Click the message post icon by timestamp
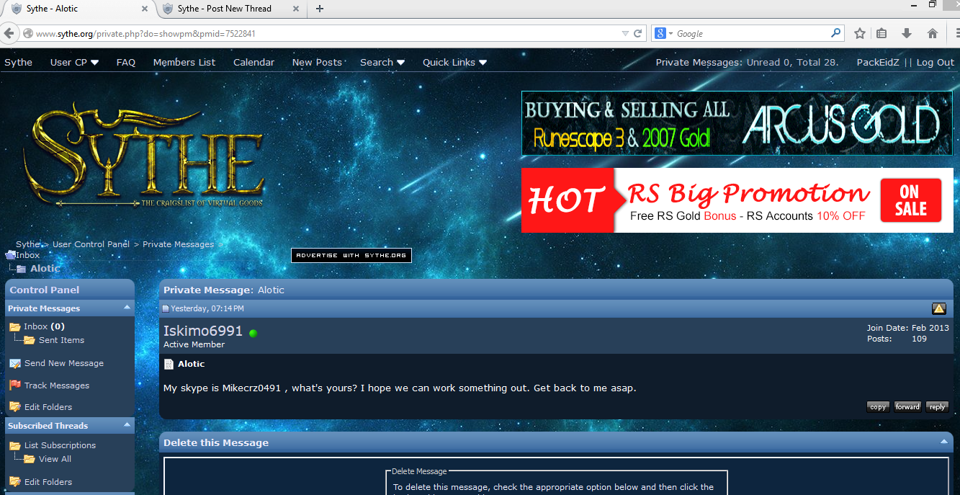Viewport: 960px width, 495px height. click(x=166, y=308)
